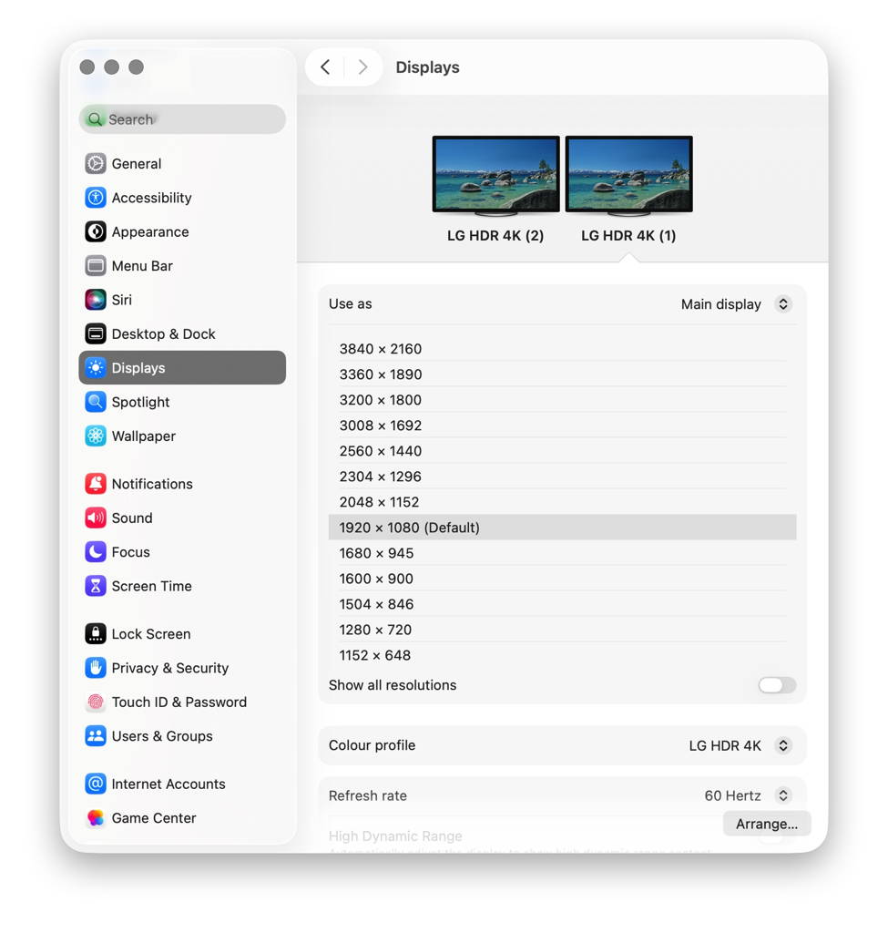The image size is (888, 933).
Task: Open the Privacy & Security hand icon
Action: [95, 668]
